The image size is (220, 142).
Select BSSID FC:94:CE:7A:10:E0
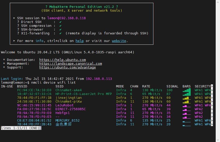pyautogui.click(x=34, y=90)
